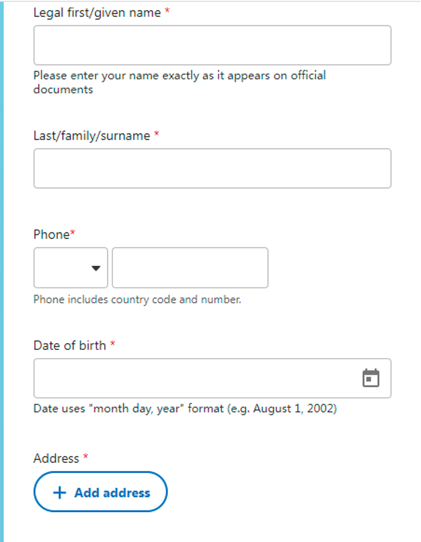This screenshot has width=421, height=542.
Task: Click into the Last/family/surname text box
Action: pos(212,168)
